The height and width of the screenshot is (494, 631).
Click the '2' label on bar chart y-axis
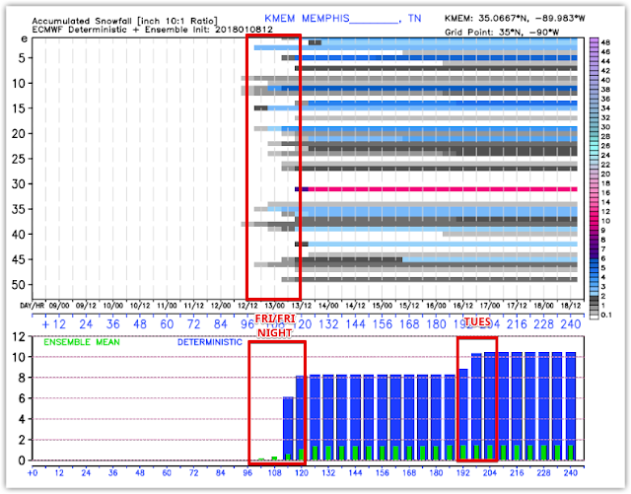(x=22, y=440)
